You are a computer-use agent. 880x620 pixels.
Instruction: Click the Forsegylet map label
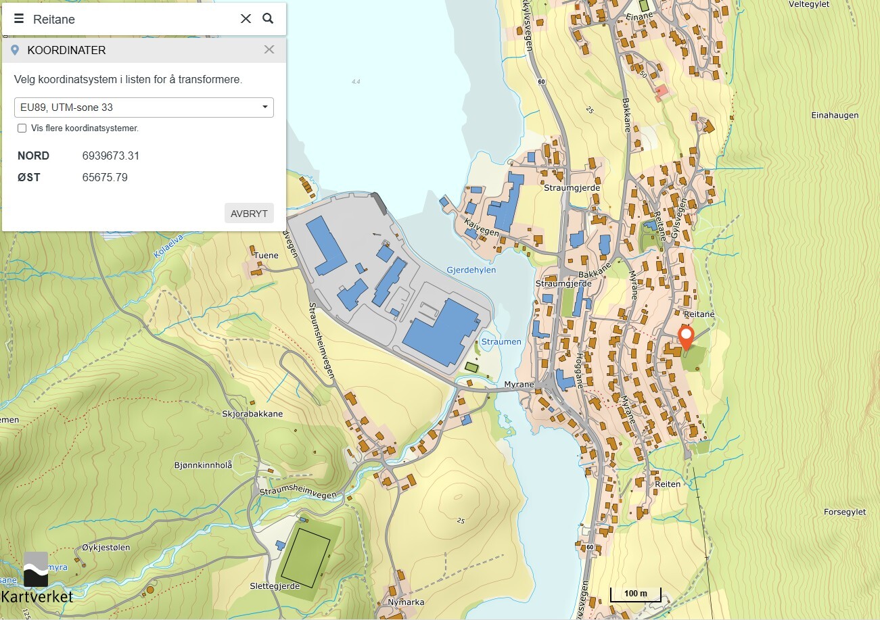pyautogui.click(x=844, y=512)
